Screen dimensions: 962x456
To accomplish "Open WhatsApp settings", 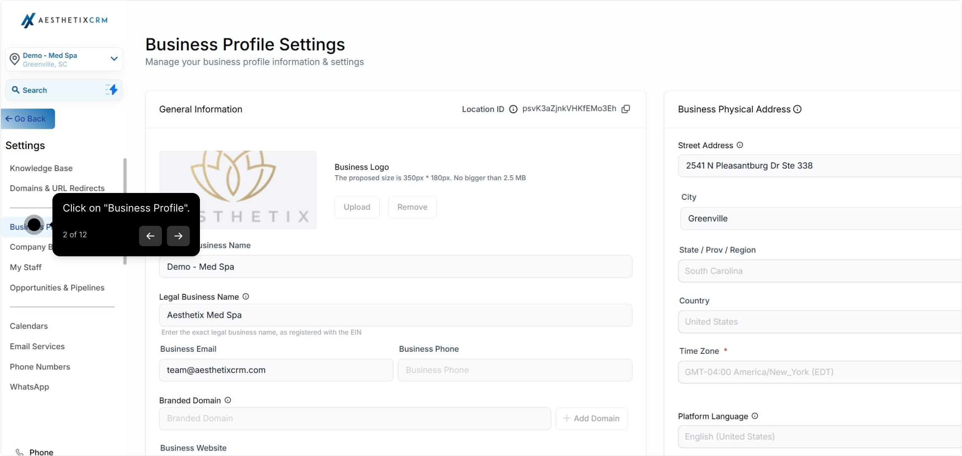I will [x=29, y=387].
